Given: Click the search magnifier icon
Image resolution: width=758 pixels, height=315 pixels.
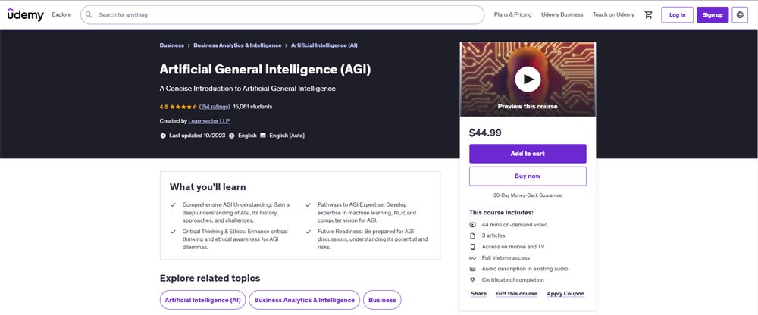Looking at the screenshot, I should tap(89, 15).
